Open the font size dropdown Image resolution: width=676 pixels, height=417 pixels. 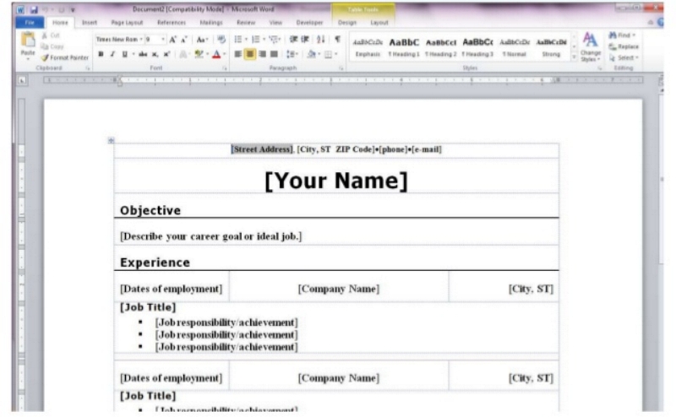163,40
